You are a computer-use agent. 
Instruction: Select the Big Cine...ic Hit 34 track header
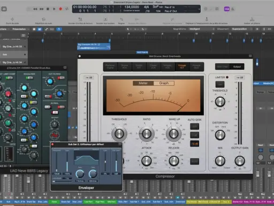[x=14, y=62]
